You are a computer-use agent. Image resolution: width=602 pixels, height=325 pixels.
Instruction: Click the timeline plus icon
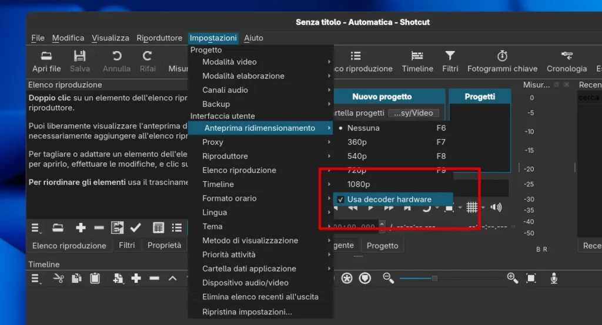pyautogui.click(x=136, y=278)
